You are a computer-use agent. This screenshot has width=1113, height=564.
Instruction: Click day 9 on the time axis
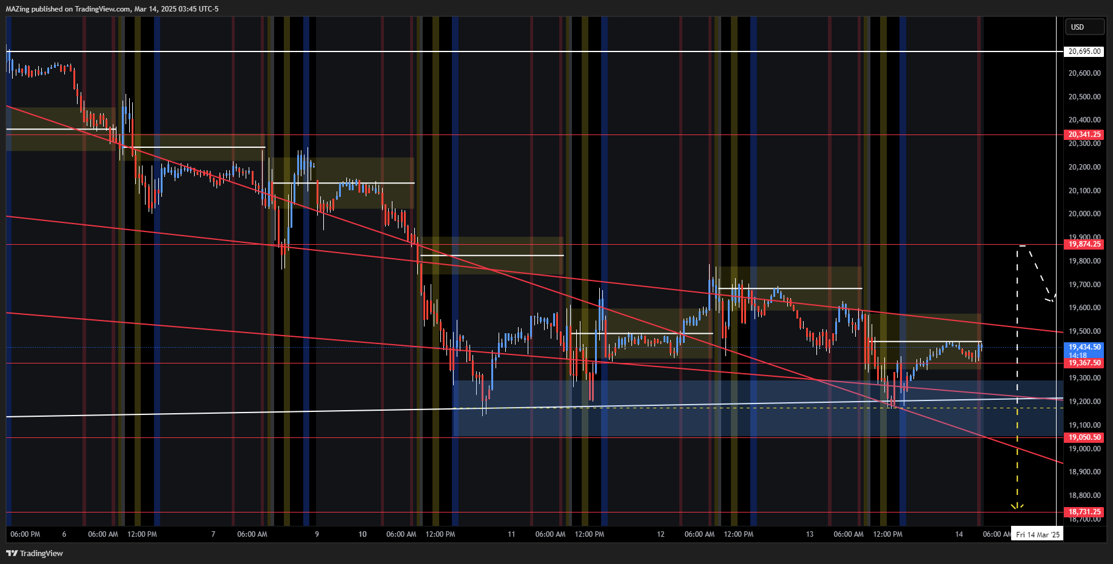pyautogui.click(x=317, y=534)
